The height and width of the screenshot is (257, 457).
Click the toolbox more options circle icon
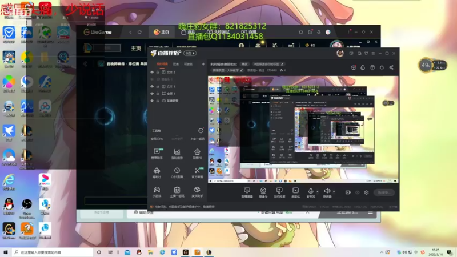tap(201, 131)
